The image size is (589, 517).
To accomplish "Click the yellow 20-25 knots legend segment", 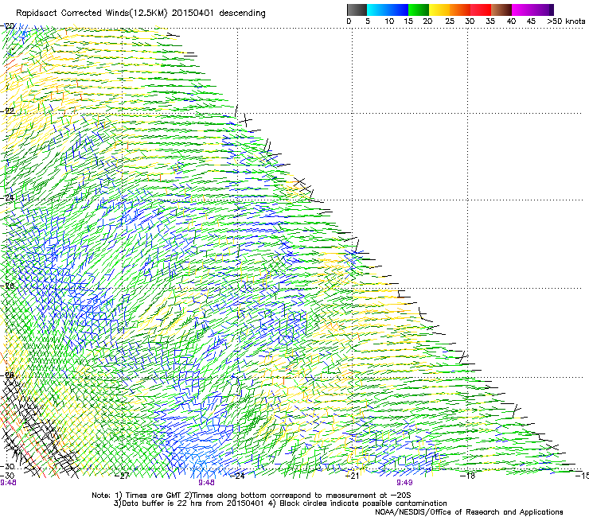I will click(x=439, y=10).
